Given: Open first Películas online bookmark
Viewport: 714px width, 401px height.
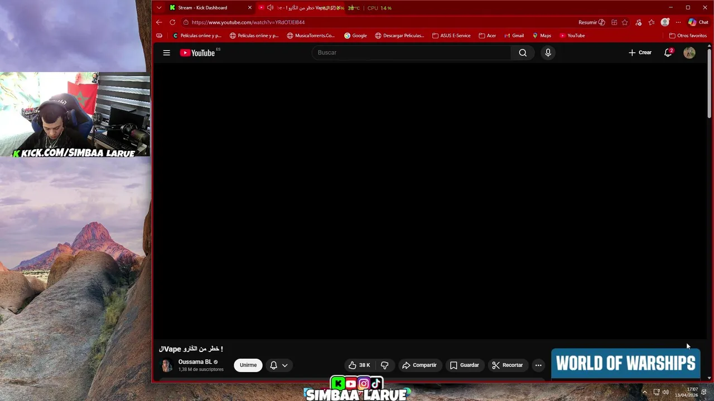Looking at the screenshot, I should (197, 36).
